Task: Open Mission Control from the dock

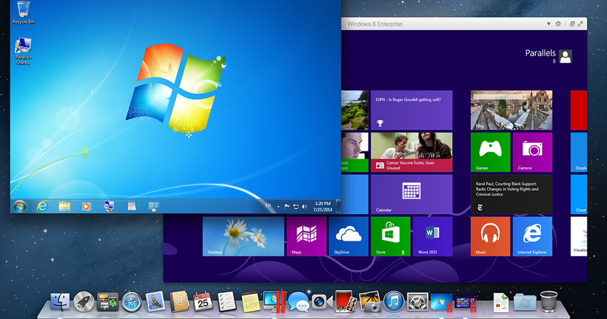Action: [x=107, y=302]
